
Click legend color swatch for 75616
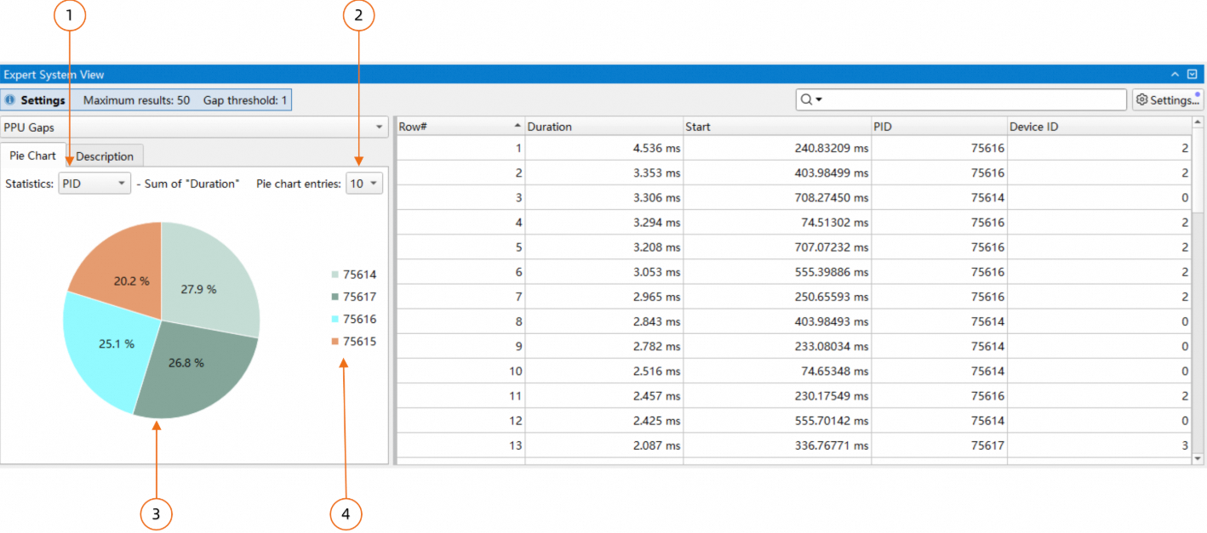pyautogui.click(x=335, y=319)
